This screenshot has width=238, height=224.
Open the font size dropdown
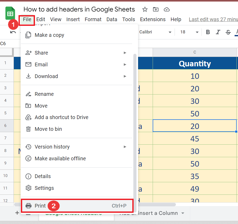pos(188,32)
